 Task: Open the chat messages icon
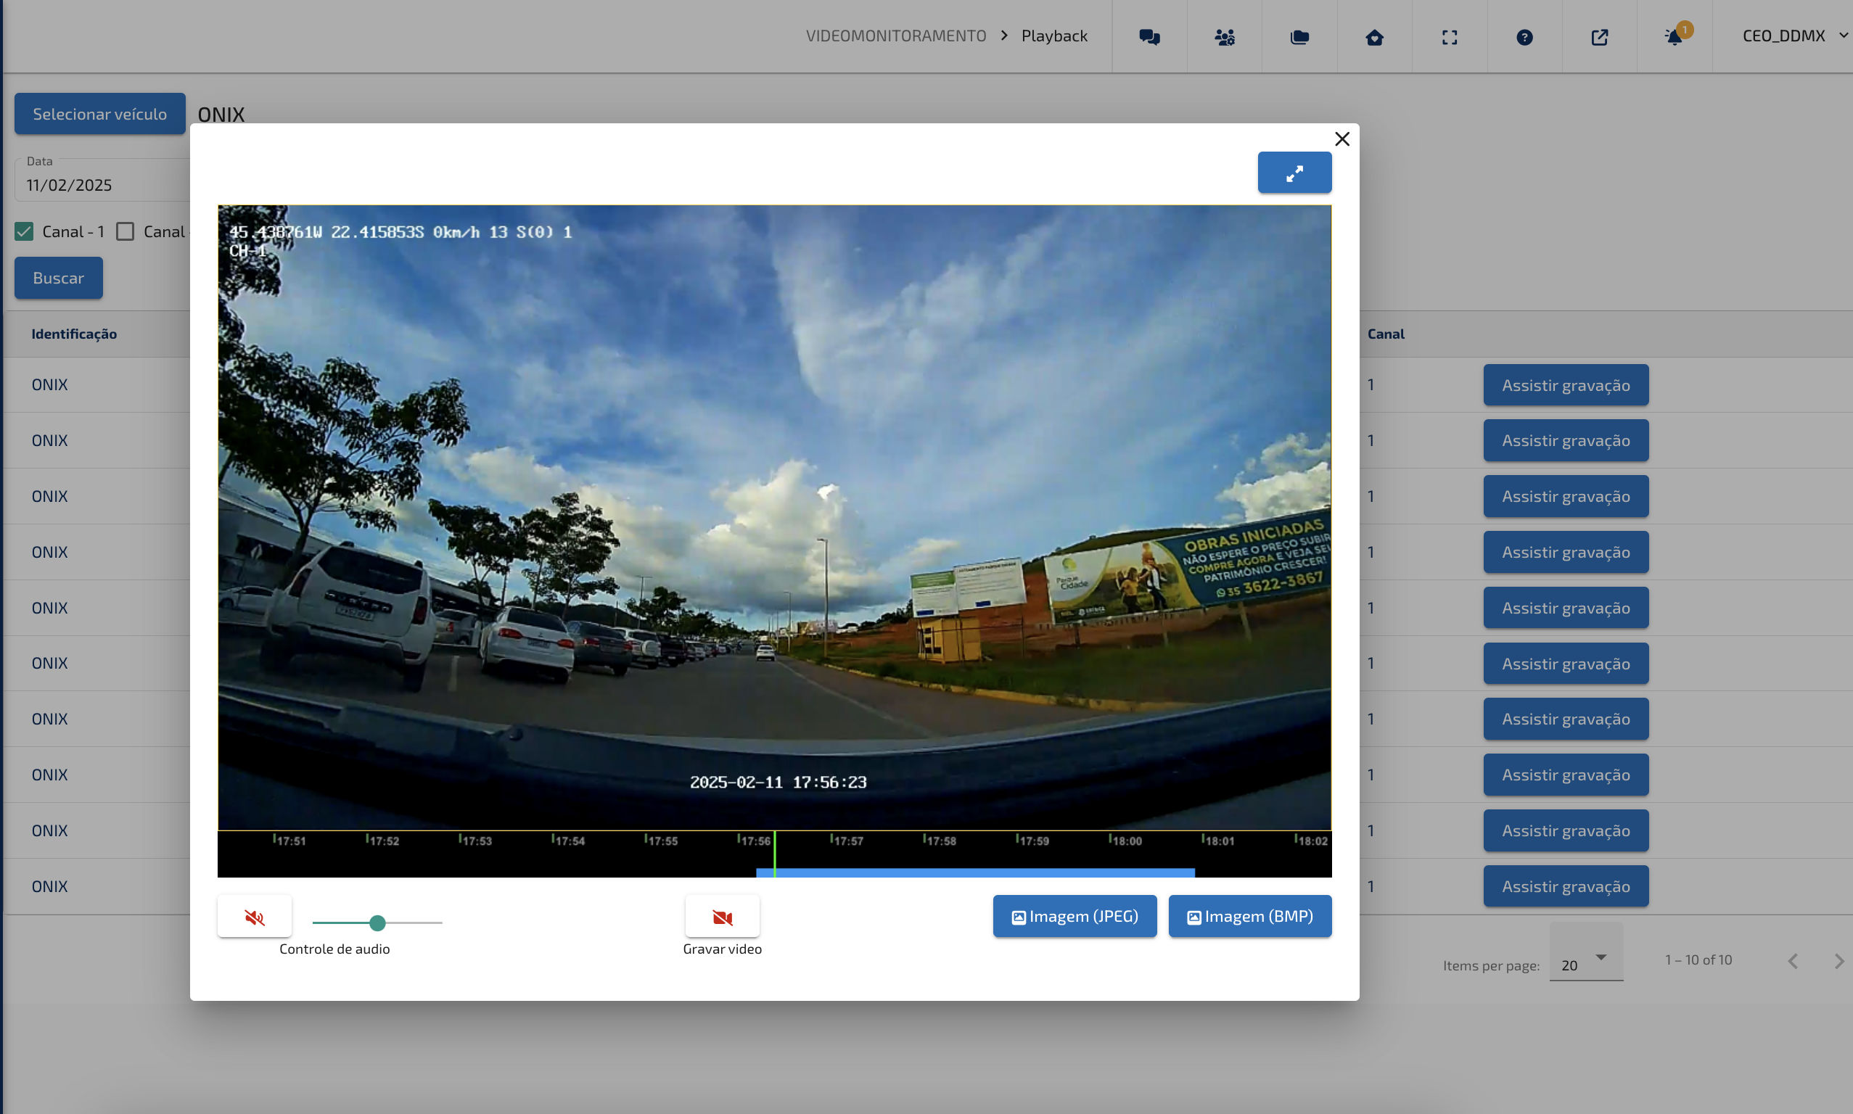coord(1149,37)
